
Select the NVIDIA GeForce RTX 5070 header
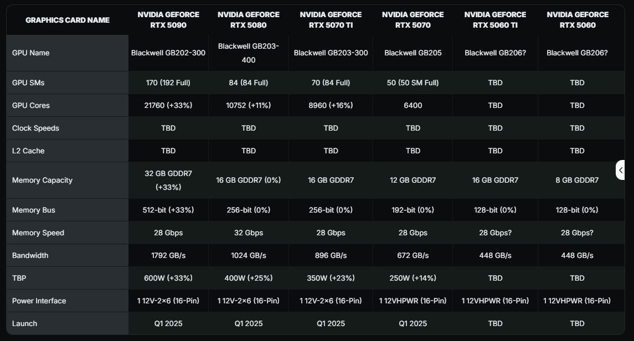coord(413,20)
